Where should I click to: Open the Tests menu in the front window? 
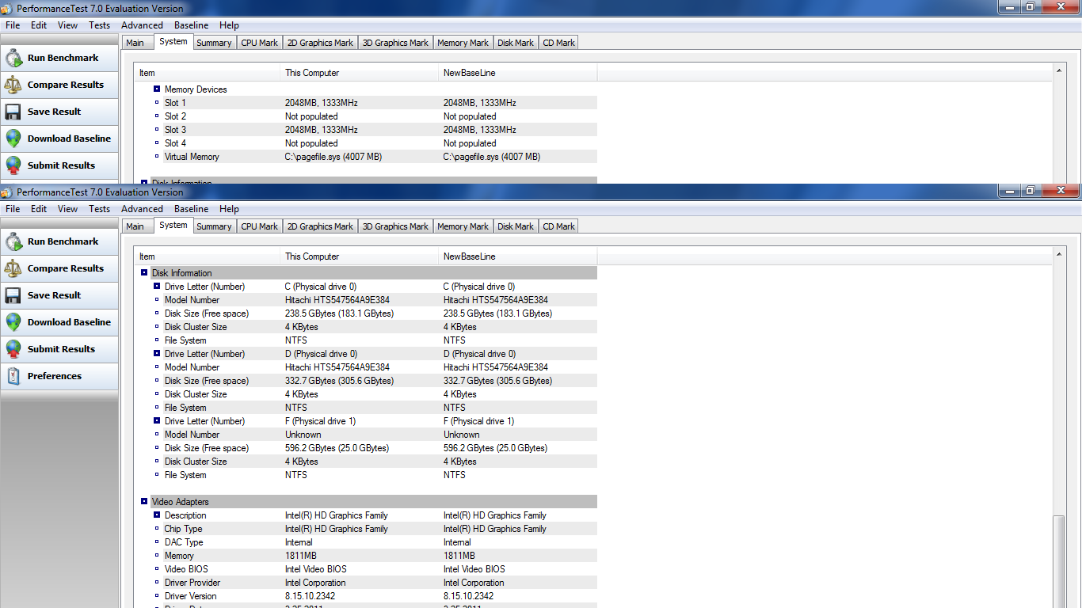(100, 209)
